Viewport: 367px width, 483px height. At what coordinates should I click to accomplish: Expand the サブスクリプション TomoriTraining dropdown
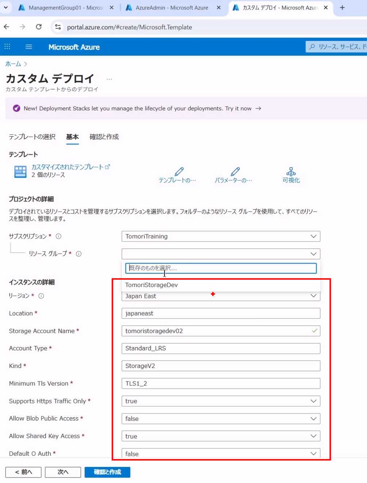[220, 236]
